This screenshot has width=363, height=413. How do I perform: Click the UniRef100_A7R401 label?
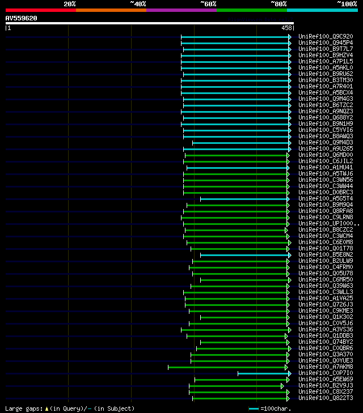click(326, 86)
